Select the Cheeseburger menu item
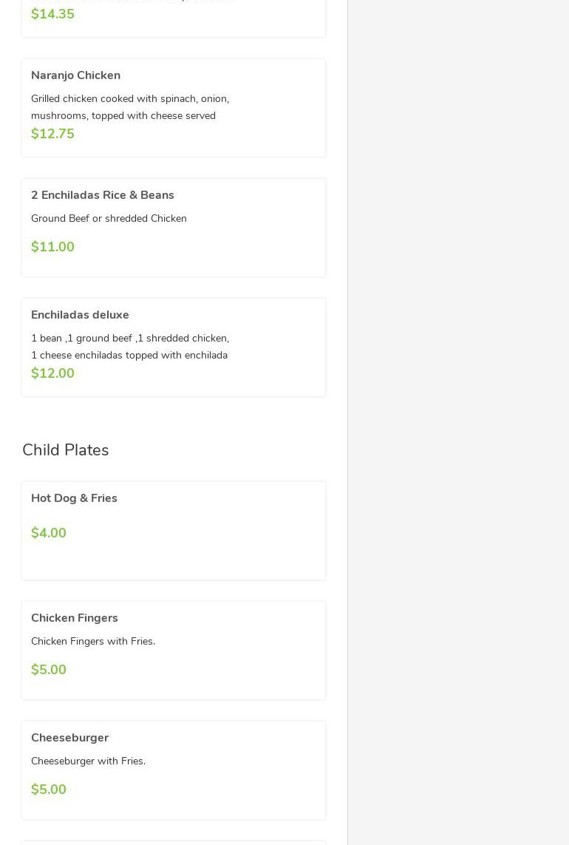The width and height of the screenshot is (569, 845). 70,738
